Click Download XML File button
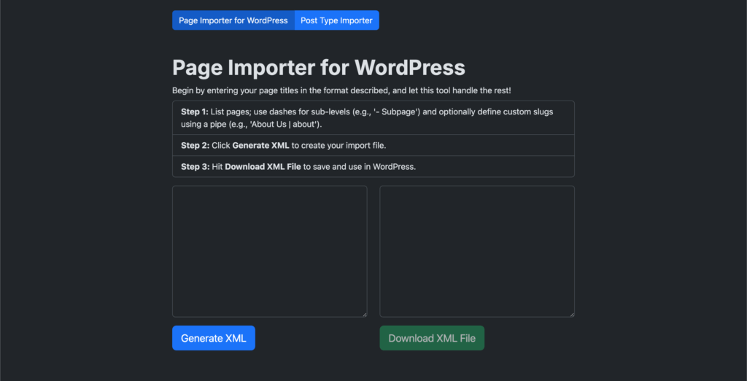This screenshot has height=381, width=747. 432,338
